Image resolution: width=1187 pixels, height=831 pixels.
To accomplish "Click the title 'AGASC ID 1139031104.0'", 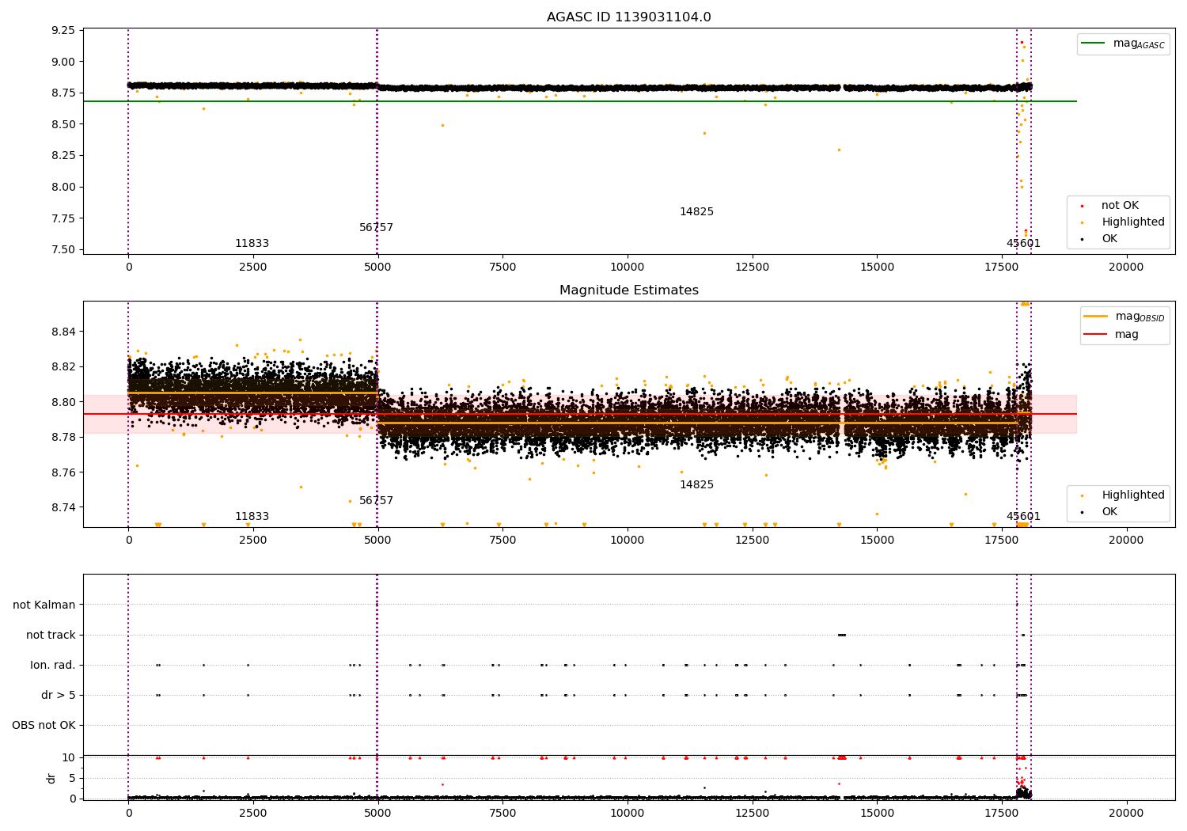I will (x=628, y=17).
